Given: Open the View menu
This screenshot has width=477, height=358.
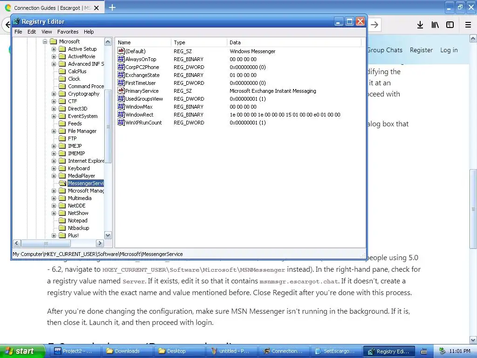Looking at the screenshot, I should 47,32.
